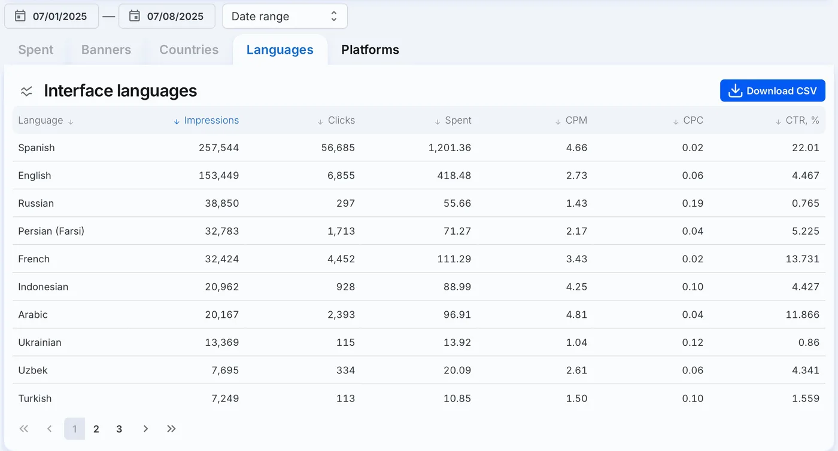This screenshot has height=451, width=838.
Task: Click the 07/01/2025 start date field
Action: click(51, 16)
